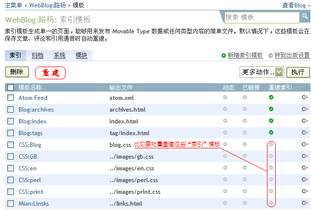The height and width of the screenshot is (211, 311).
Task: Open the 查看Blog link
Action: [294, 5]
